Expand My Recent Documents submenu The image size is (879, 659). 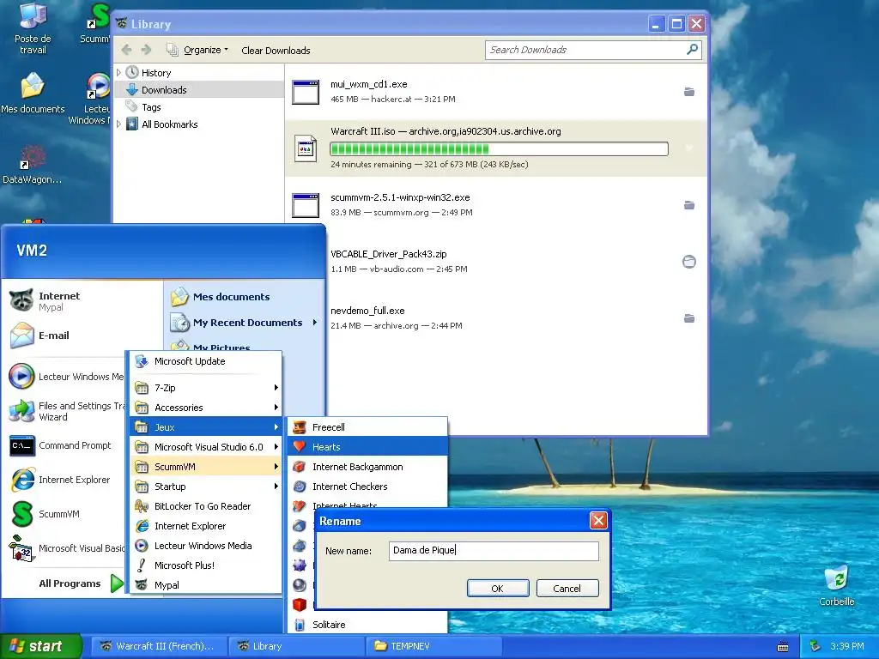(245, 323)
